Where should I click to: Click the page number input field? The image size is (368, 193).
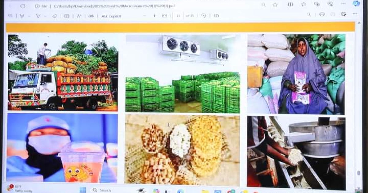(178, 16)
